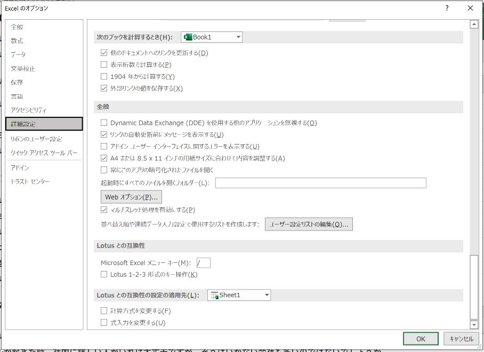Enable 常にこのアプリの暗号化されたファイルを開く checkbox
Viewport: 484px width, 352px height.
104,170
